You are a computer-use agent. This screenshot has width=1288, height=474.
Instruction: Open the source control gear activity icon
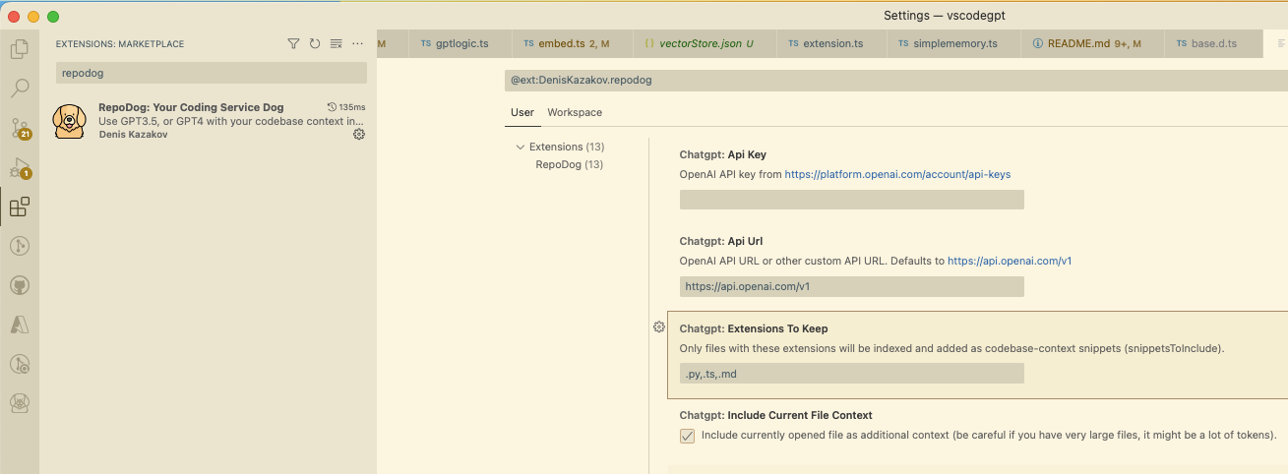[19, 364]
